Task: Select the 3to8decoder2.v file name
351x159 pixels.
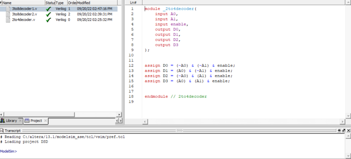Action: [x=25, y=14]
